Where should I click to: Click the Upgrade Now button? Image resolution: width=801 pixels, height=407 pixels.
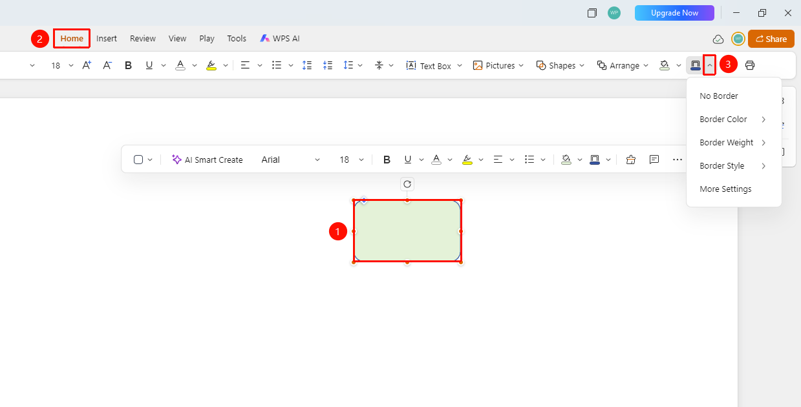coord(674,13)
